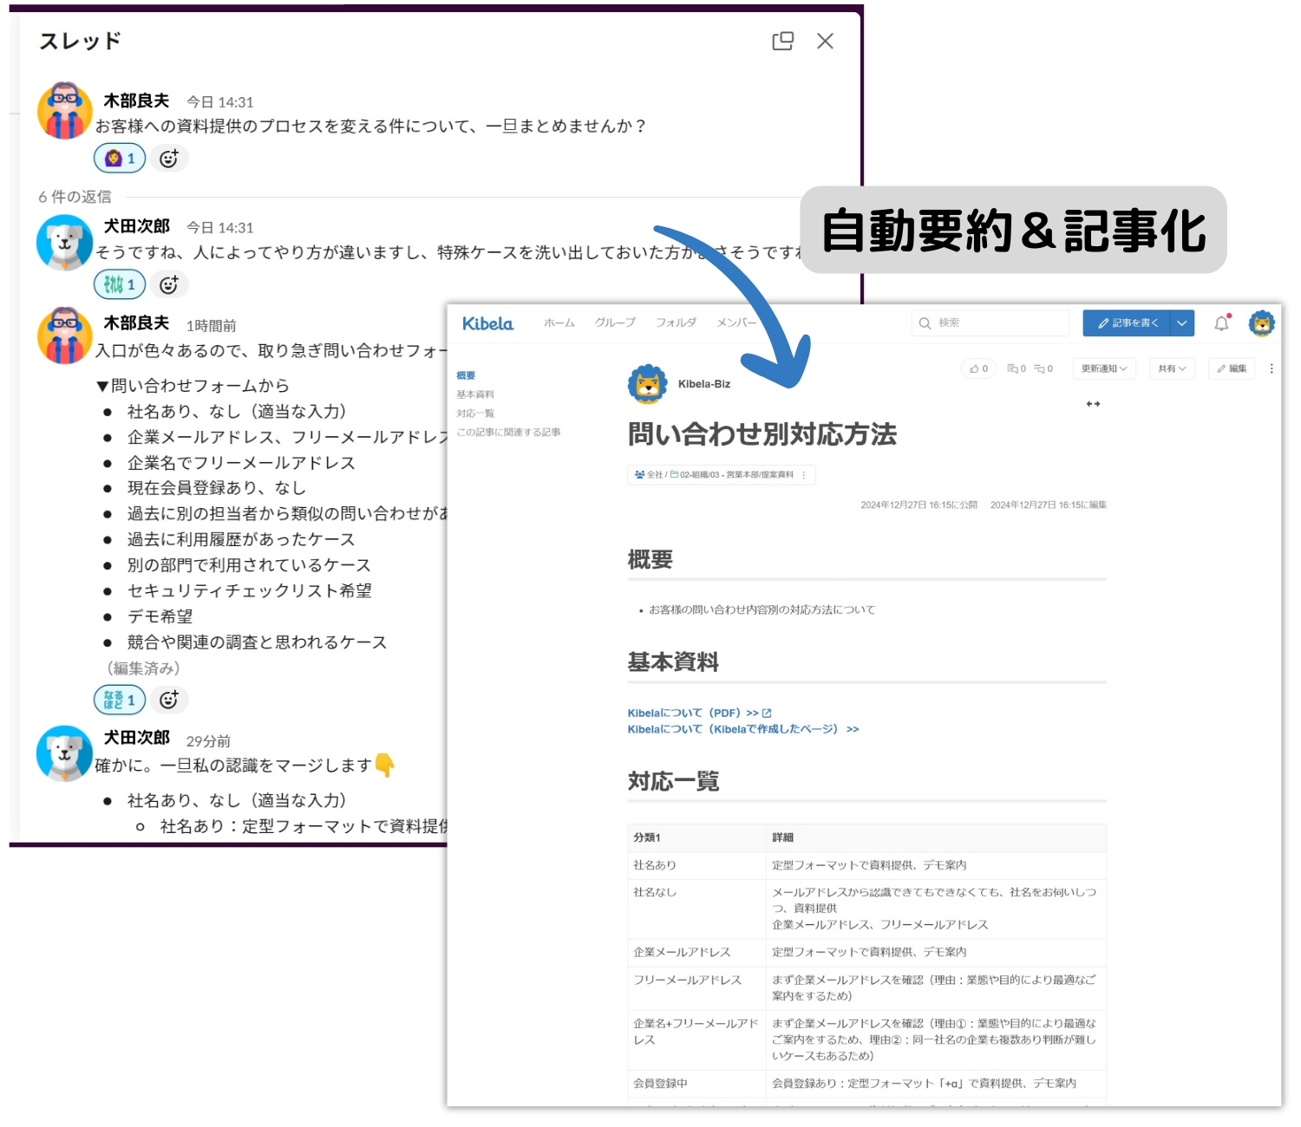The width and height of the screenshot is (1301, 1127).
Task: Open the Kibela-Biz author name
Action: pyautogui.click(x=704, y=384)
